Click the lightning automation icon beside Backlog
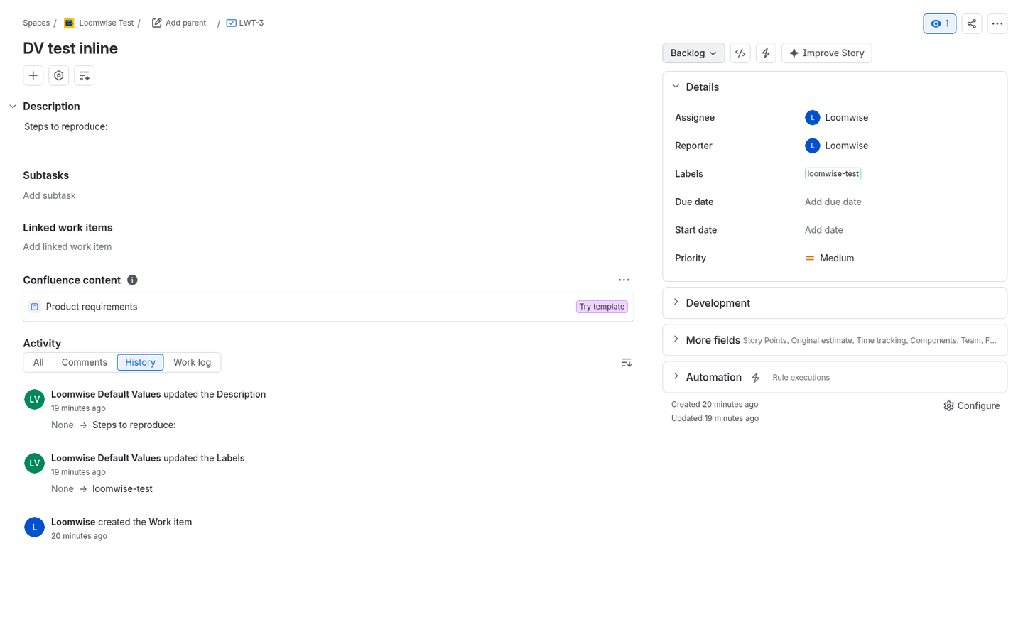The image size is (1023, 639). click(x=766, y=53)
